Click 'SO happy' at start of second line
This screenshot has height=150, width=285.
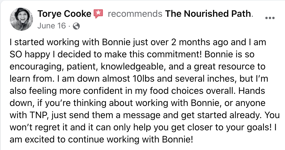tap(29, 54)
